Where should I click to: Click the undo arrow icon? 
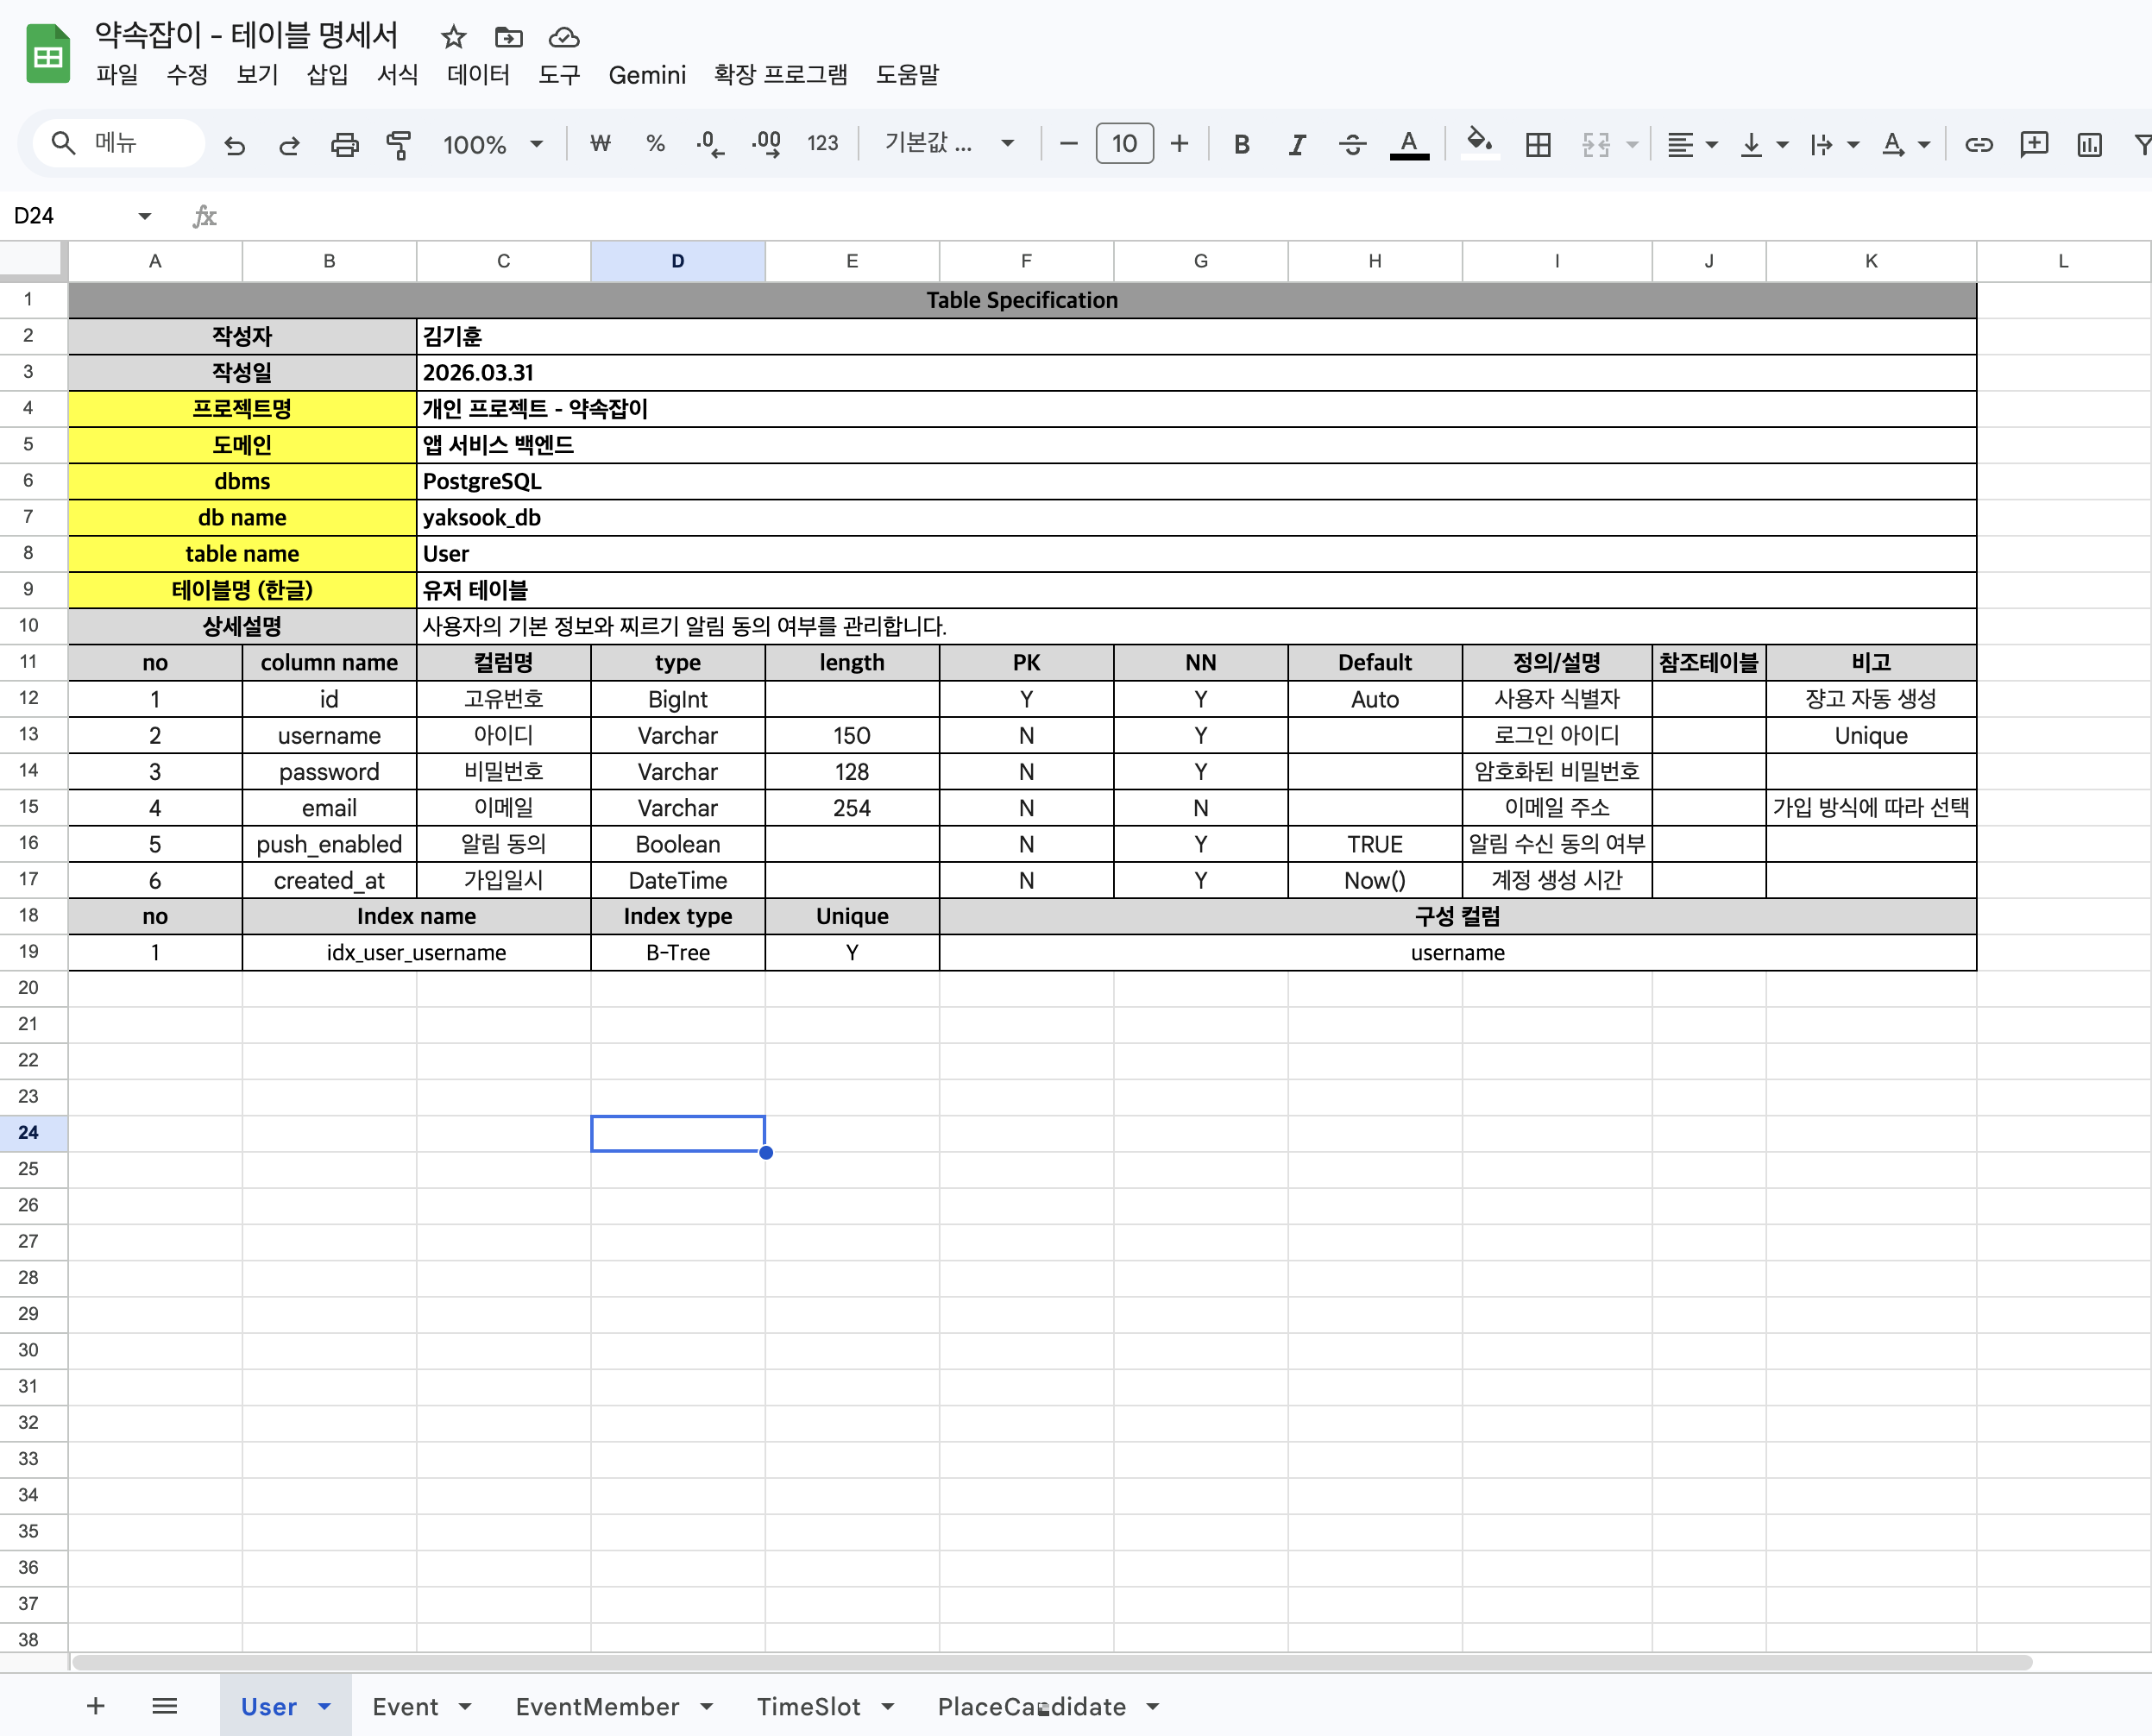click(234, 145)
